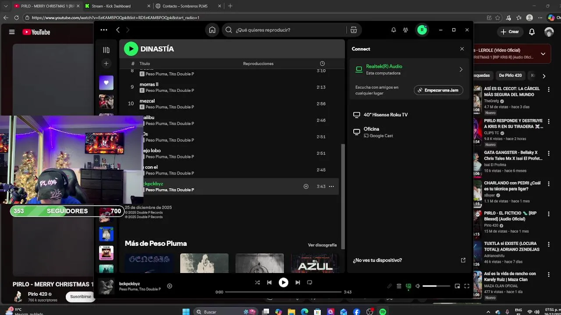The height and width of the screenshot is (315, 561).
Task: Open Más de Peso Pluma heading
Action: point(156,243)
